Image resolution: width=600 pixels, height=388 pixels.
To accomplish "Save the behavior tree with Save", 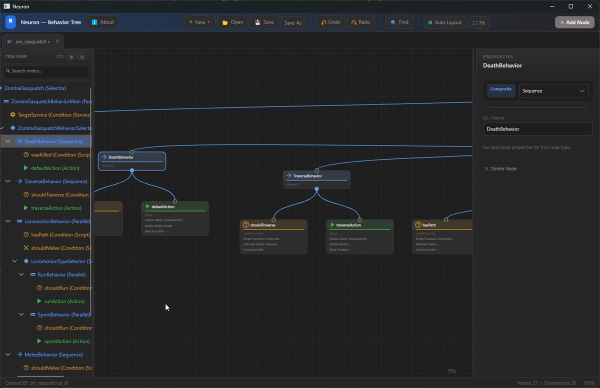I will 264,22.
